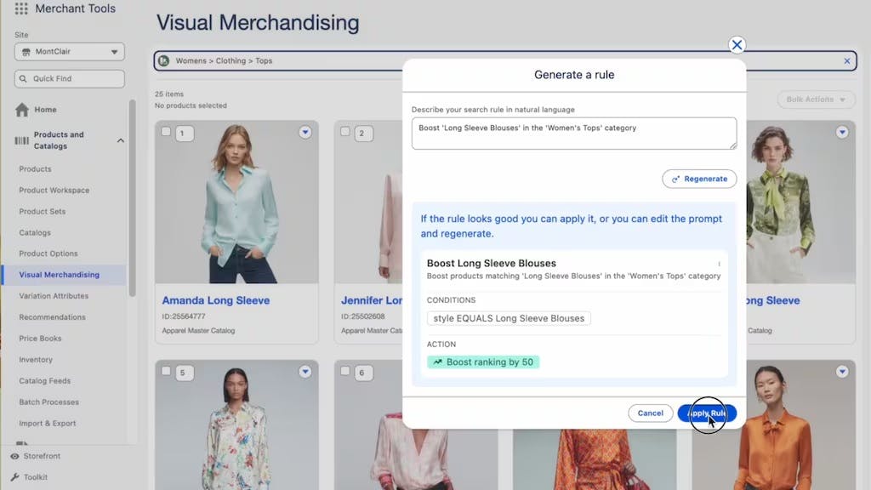Open the Toolkit link
The width and height of the screenshot is (871, 490).
(x=35, y=477)
